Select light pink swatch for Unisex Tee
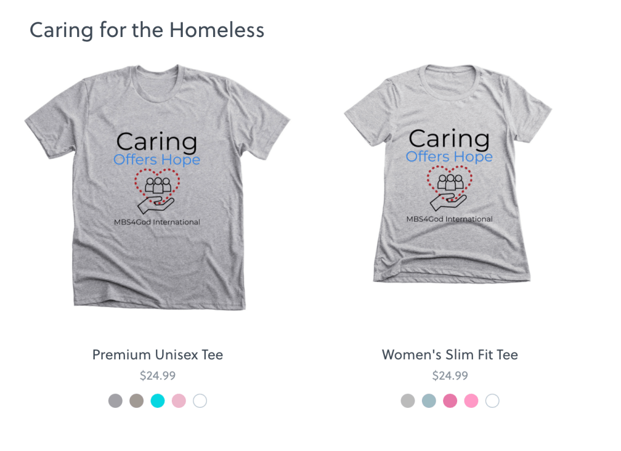Viewport: 621px width, 451px height. [x=178, y=401]
